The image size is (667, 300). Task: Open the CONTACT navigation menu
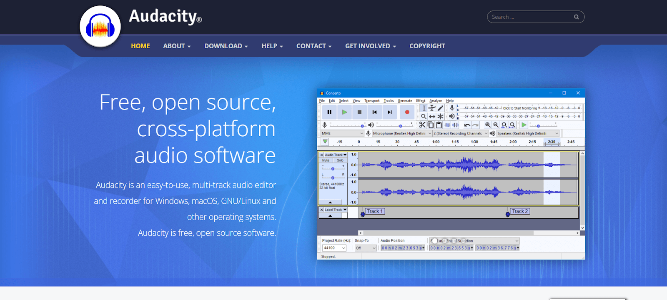[314, 46]
